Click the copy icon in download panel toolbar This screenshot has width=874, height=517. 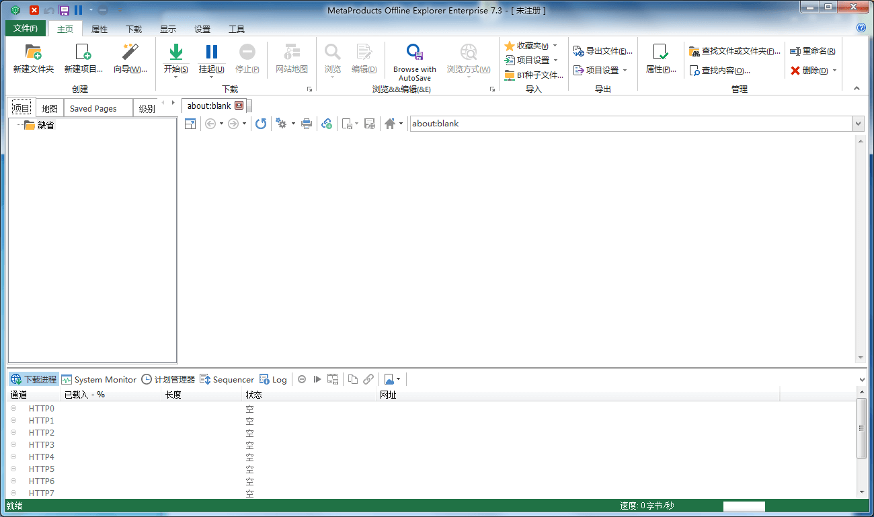(x=353, y=379)
